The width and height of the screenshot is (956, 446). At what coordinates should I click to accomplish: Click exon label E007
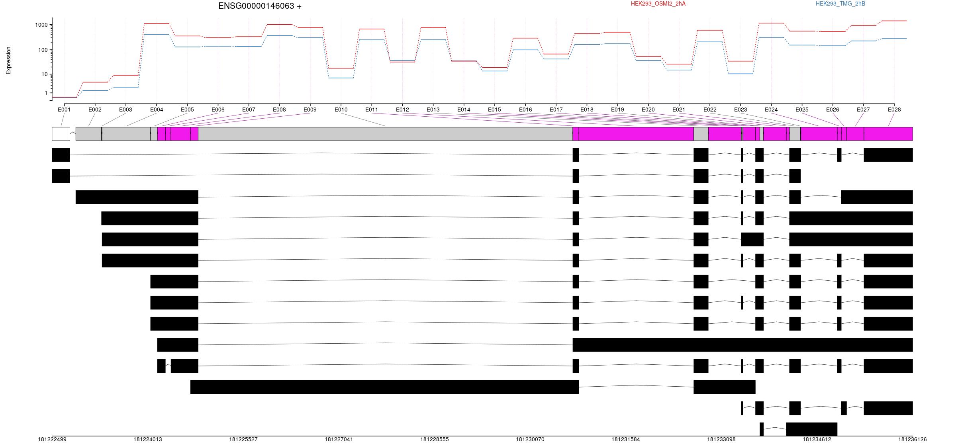tap(249, 110)
